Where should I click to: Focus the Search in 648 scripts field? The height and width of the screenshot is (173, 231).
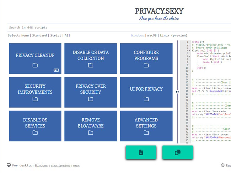click(119, 28)
